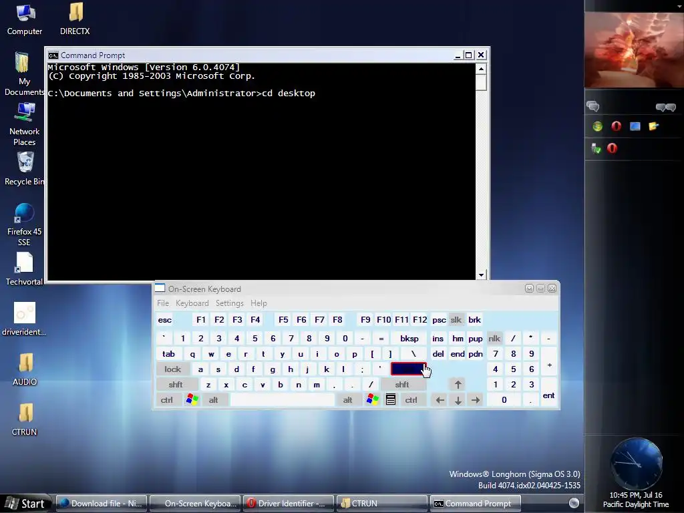Open the Keyboard menu
The image size is (684, 513).
[x=192, y=303]
